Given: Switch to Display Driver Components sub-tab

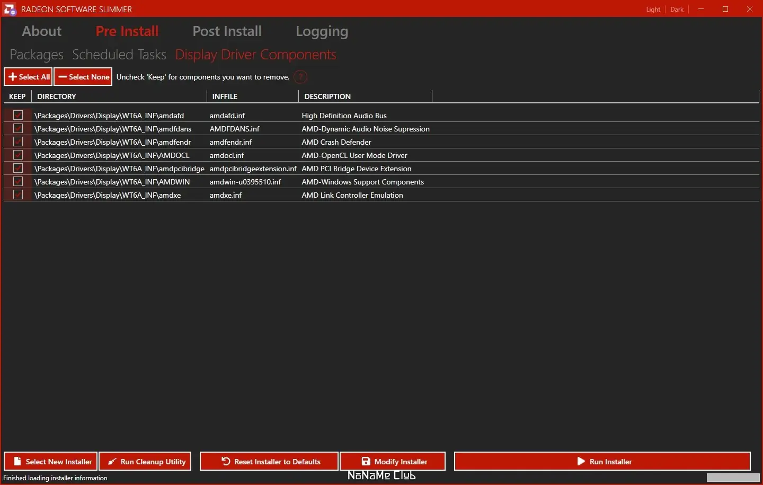Looking at the screenshot, I should pyautogui.click(x=256, y=55).
